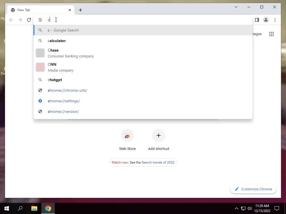Image resolution: width=286 pixels, height=214 pixels.
Task: Open network status tray icon
Action: (243, 208)
